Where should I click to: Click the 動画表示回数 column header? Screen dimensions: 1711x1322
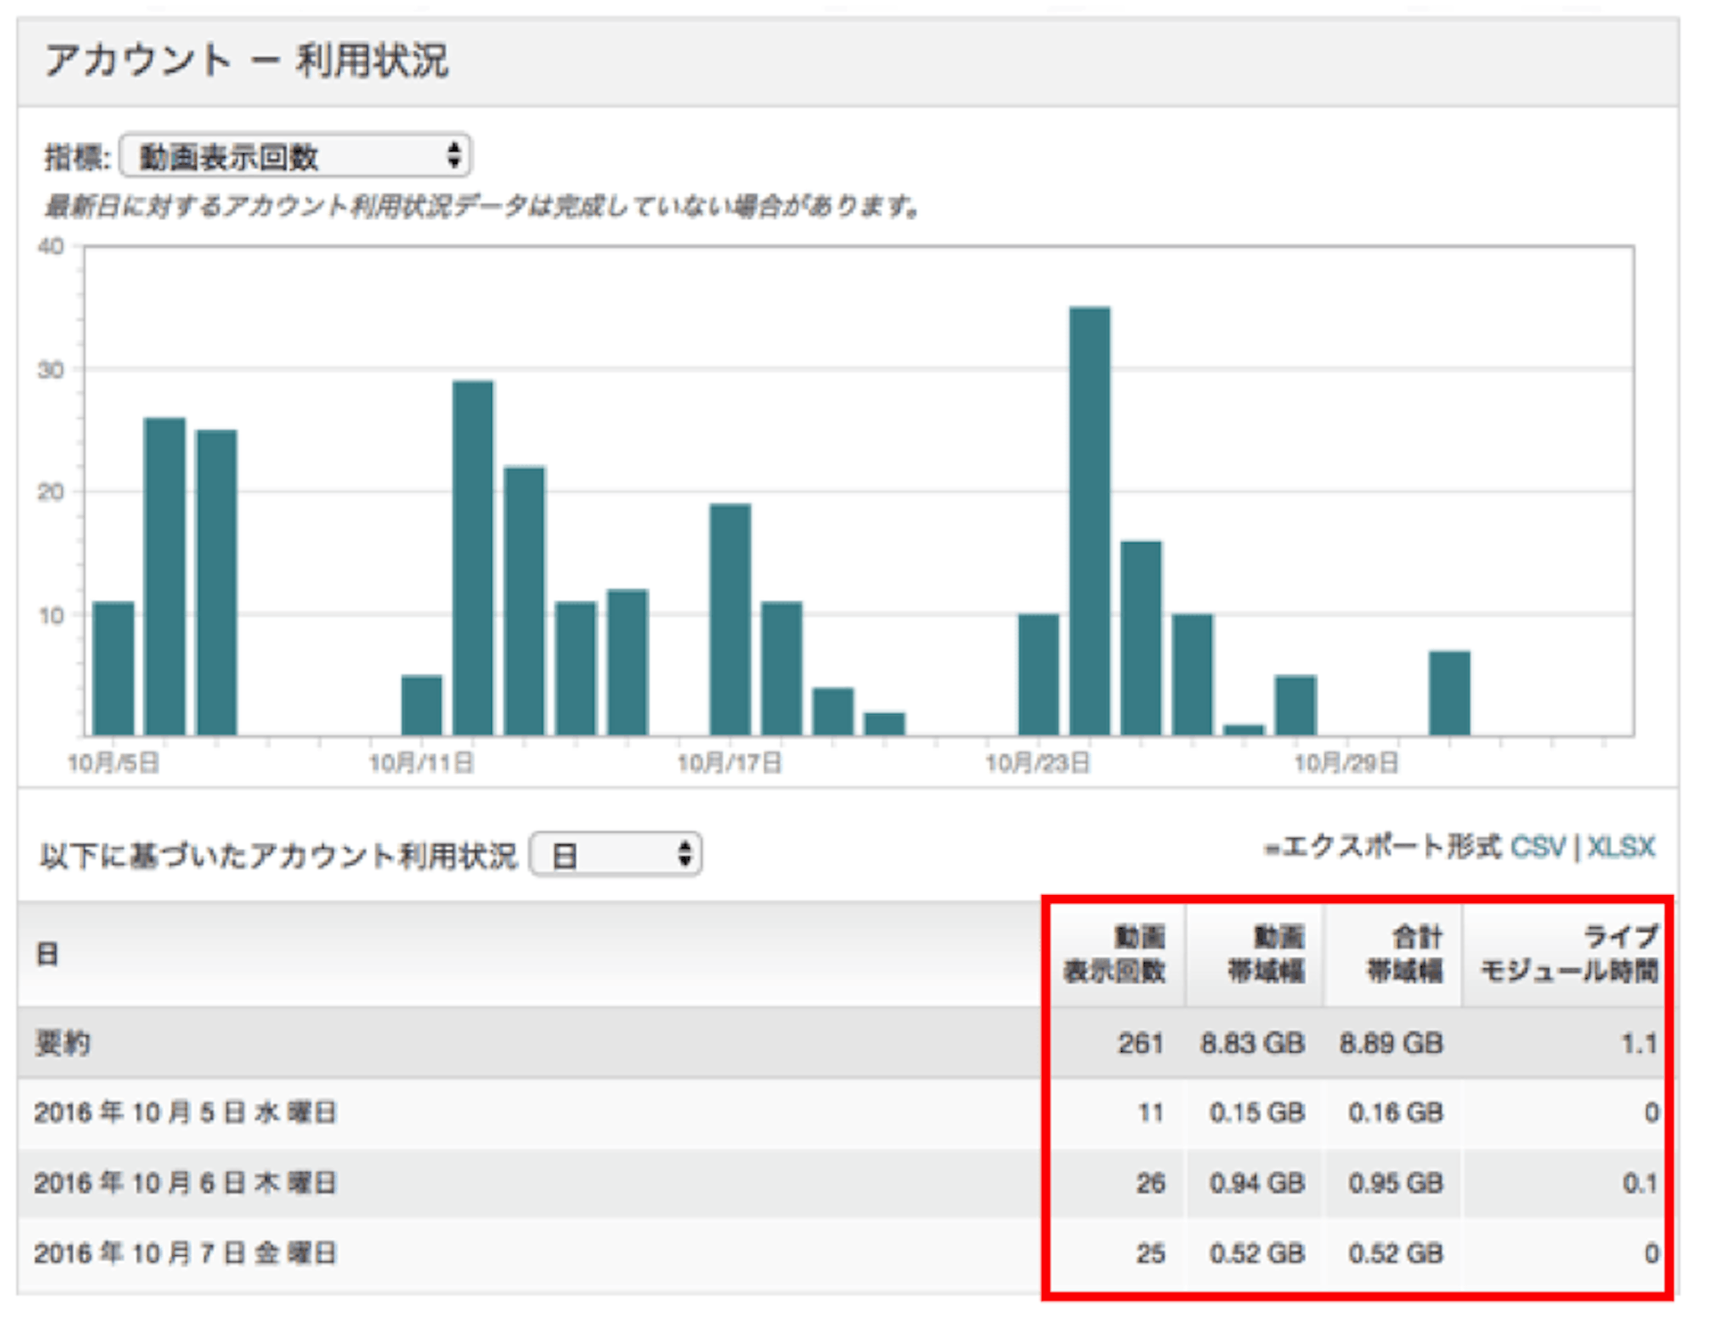[x=1116, y=954]
